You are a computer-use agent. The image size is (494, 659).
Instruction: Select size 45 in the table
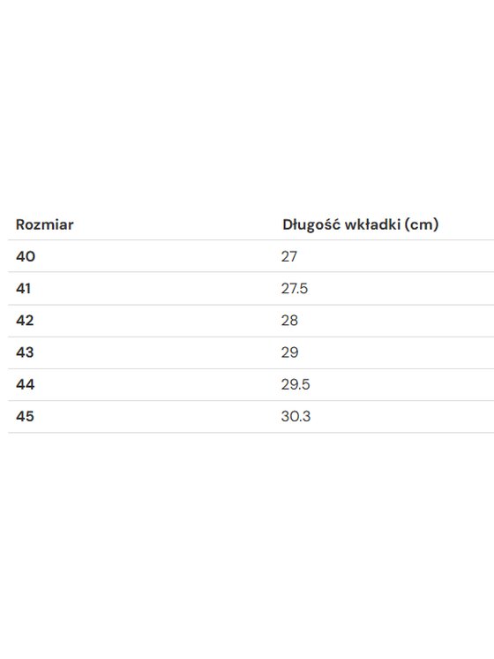(x=25, y=416)
